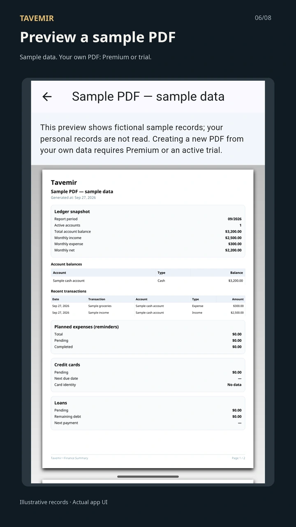
Task: Click the Report period value '09/2026'
Action: 235,219
